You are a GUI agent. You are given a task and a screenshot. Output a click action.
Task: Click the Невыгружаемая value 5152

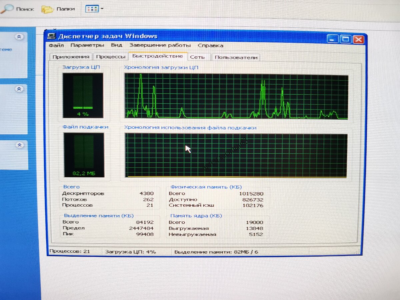[x=256, y=234]
